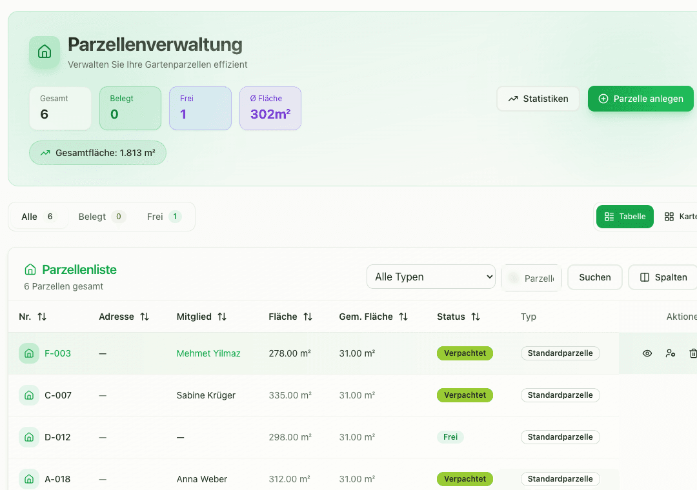Image resolution: width=697 pixels, height=490 pixels.
Task: Sort by Fläche column arrows
Action: click(x=308, y=317)
